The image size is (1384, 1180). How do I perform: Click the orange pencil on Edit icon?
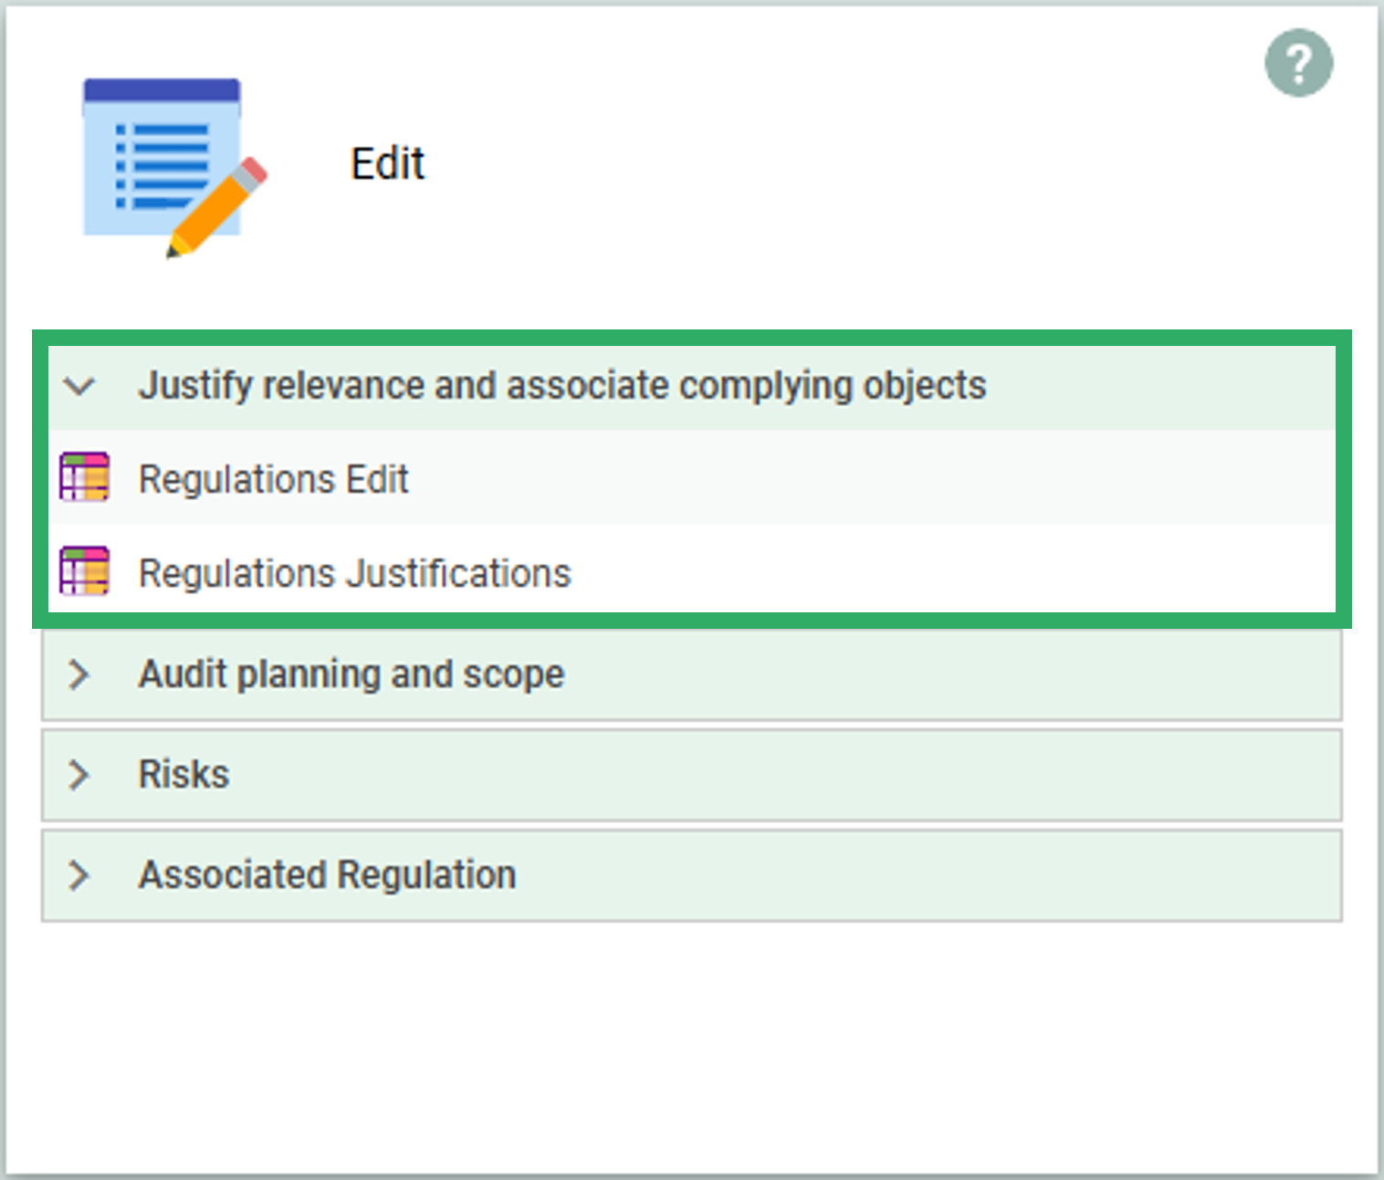[219, 208]
